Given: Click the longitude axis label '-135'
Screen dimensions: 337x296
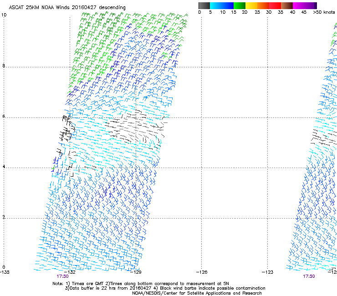Looking at the screenshot, I should click(5, 272).
